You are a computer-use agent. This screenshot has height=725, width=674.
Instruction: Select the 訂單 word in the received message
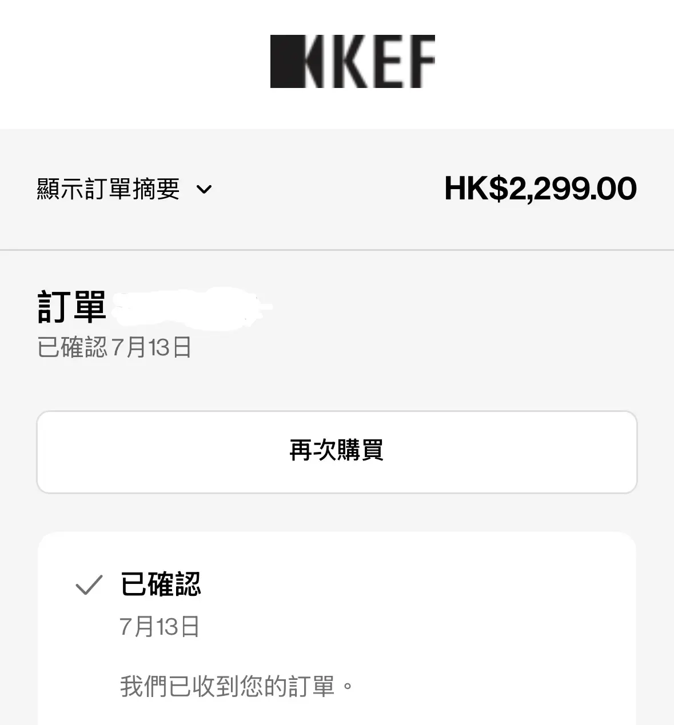point(311,686)
